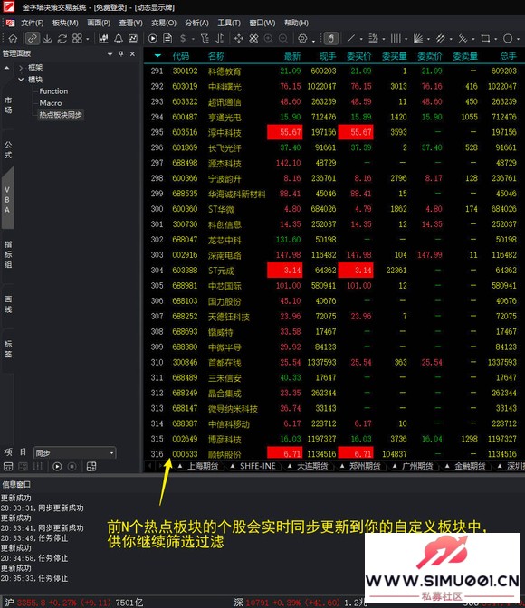Switch to VBA side tab

click(x=7, y=200)
